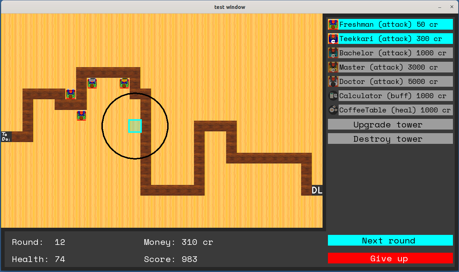Click Destroy tower
This screenshot has height=272, width=459.
[390, 138]
